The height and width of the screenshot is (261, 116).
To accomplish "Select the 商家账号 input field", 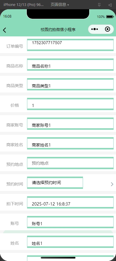I will tap(70, 124).
